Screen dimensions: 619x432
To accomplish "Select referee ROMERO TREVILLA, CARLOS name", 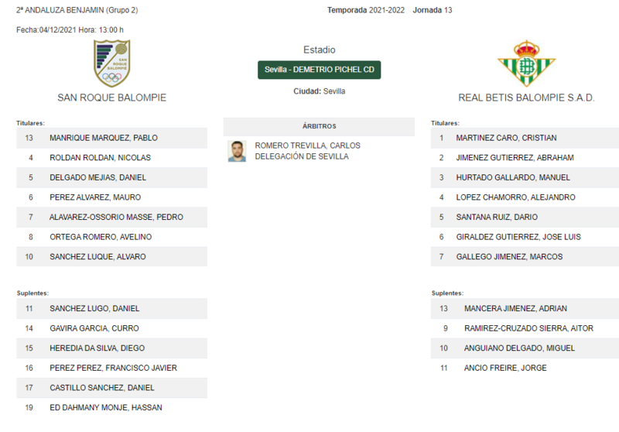I will (307, 146).
